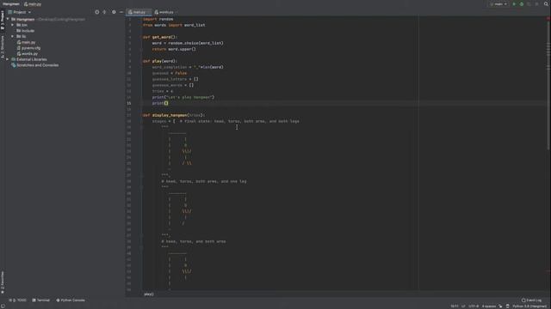Hide the Project panel with the minus icon
The image size is (551, 309).
tap(121, 12)
